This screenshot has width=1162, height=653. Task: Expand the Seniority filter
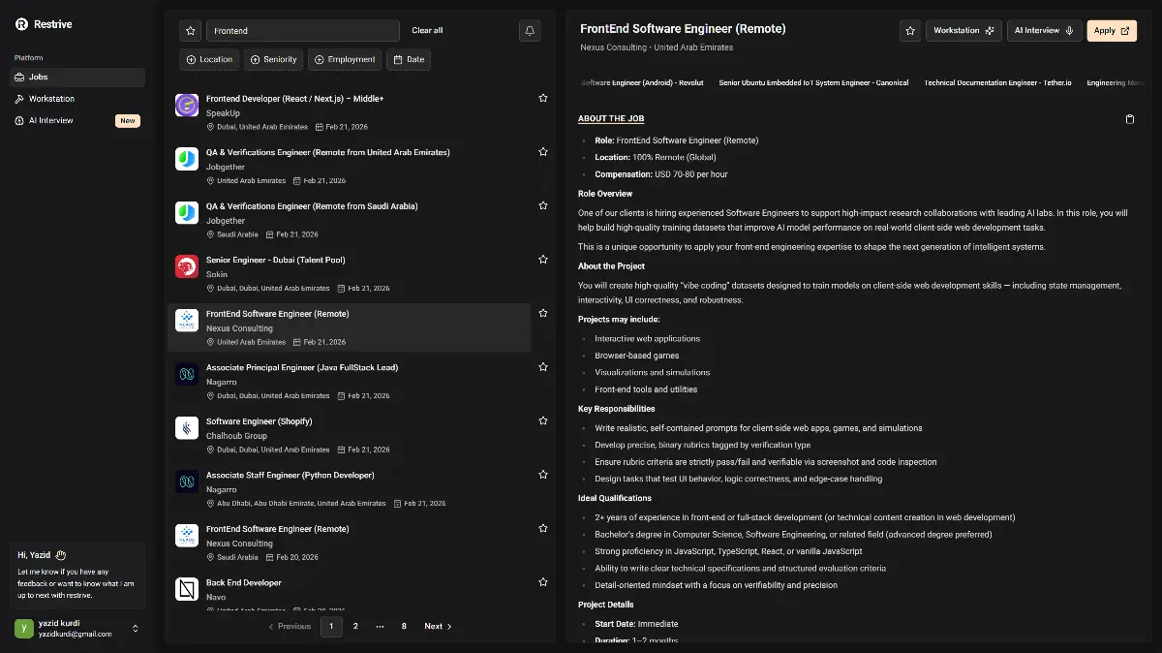tap(273, 60)
